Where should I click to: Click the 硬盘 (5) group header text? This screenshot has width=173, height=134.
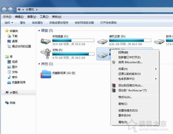[47, 30]
